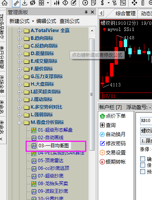Select 09-波段王抄底 formula
The image size is (152, 200).
point(53,191)
